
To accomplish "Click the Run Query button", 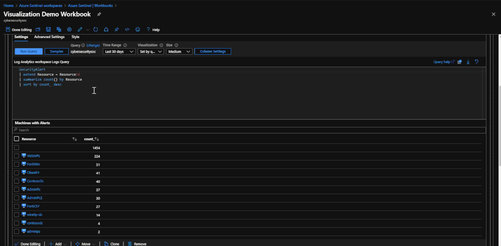I will pos(29,52).
